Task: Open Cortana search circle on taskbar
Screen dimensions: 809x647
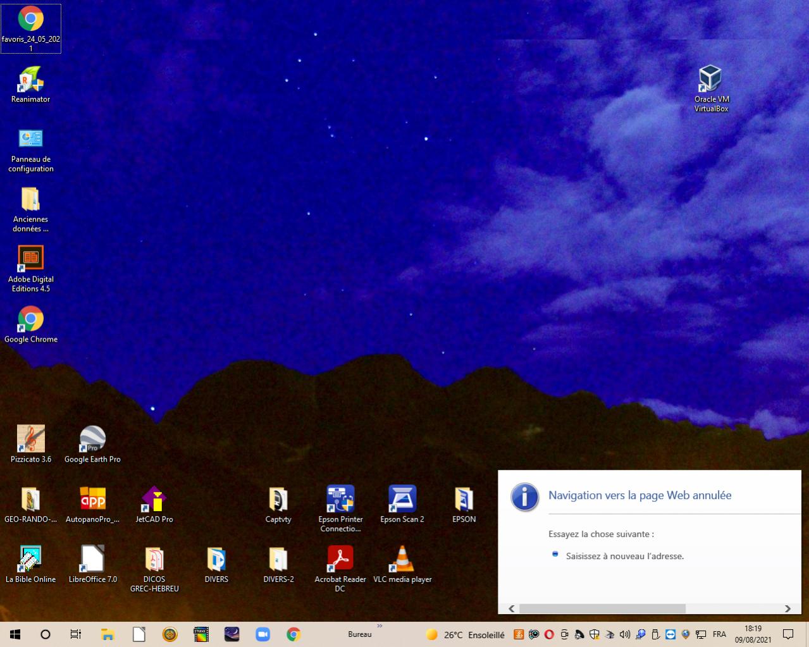Action: pyautogui.click(x=46, y=634)
